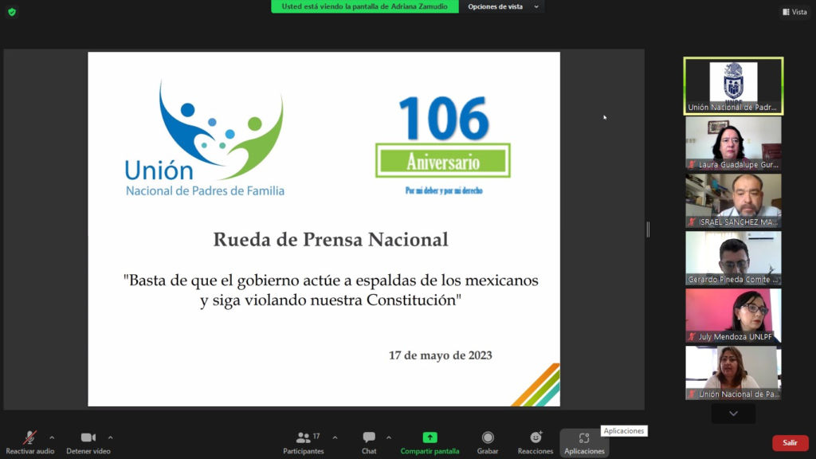Show more participants with down chevron
This screenshot has height=459, width=816.
733,414
